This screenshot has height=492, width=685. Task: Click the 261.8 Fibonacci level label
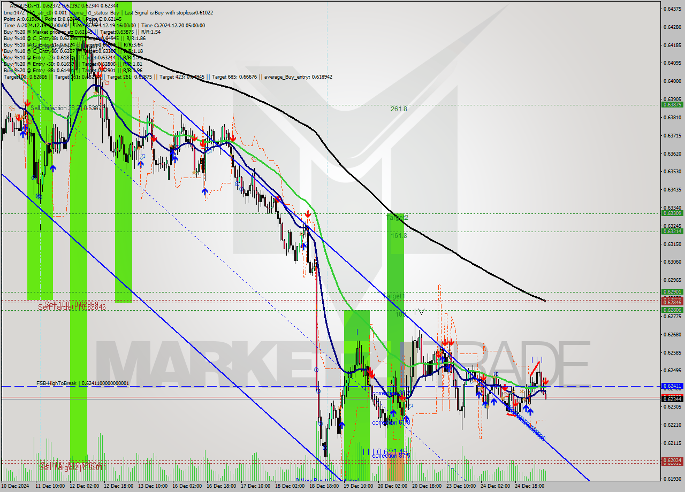pyautogui.click(x=399, y=109)
